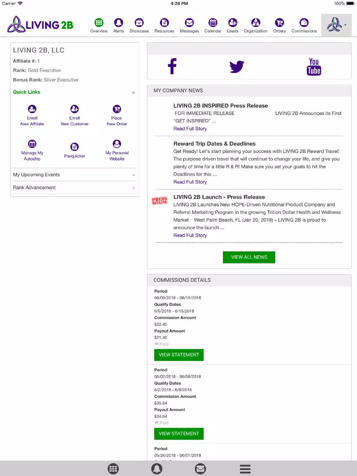Open the Orders cart icon
Screen dimensions: 357x476
pyautogui.click(x=279, y=26)
